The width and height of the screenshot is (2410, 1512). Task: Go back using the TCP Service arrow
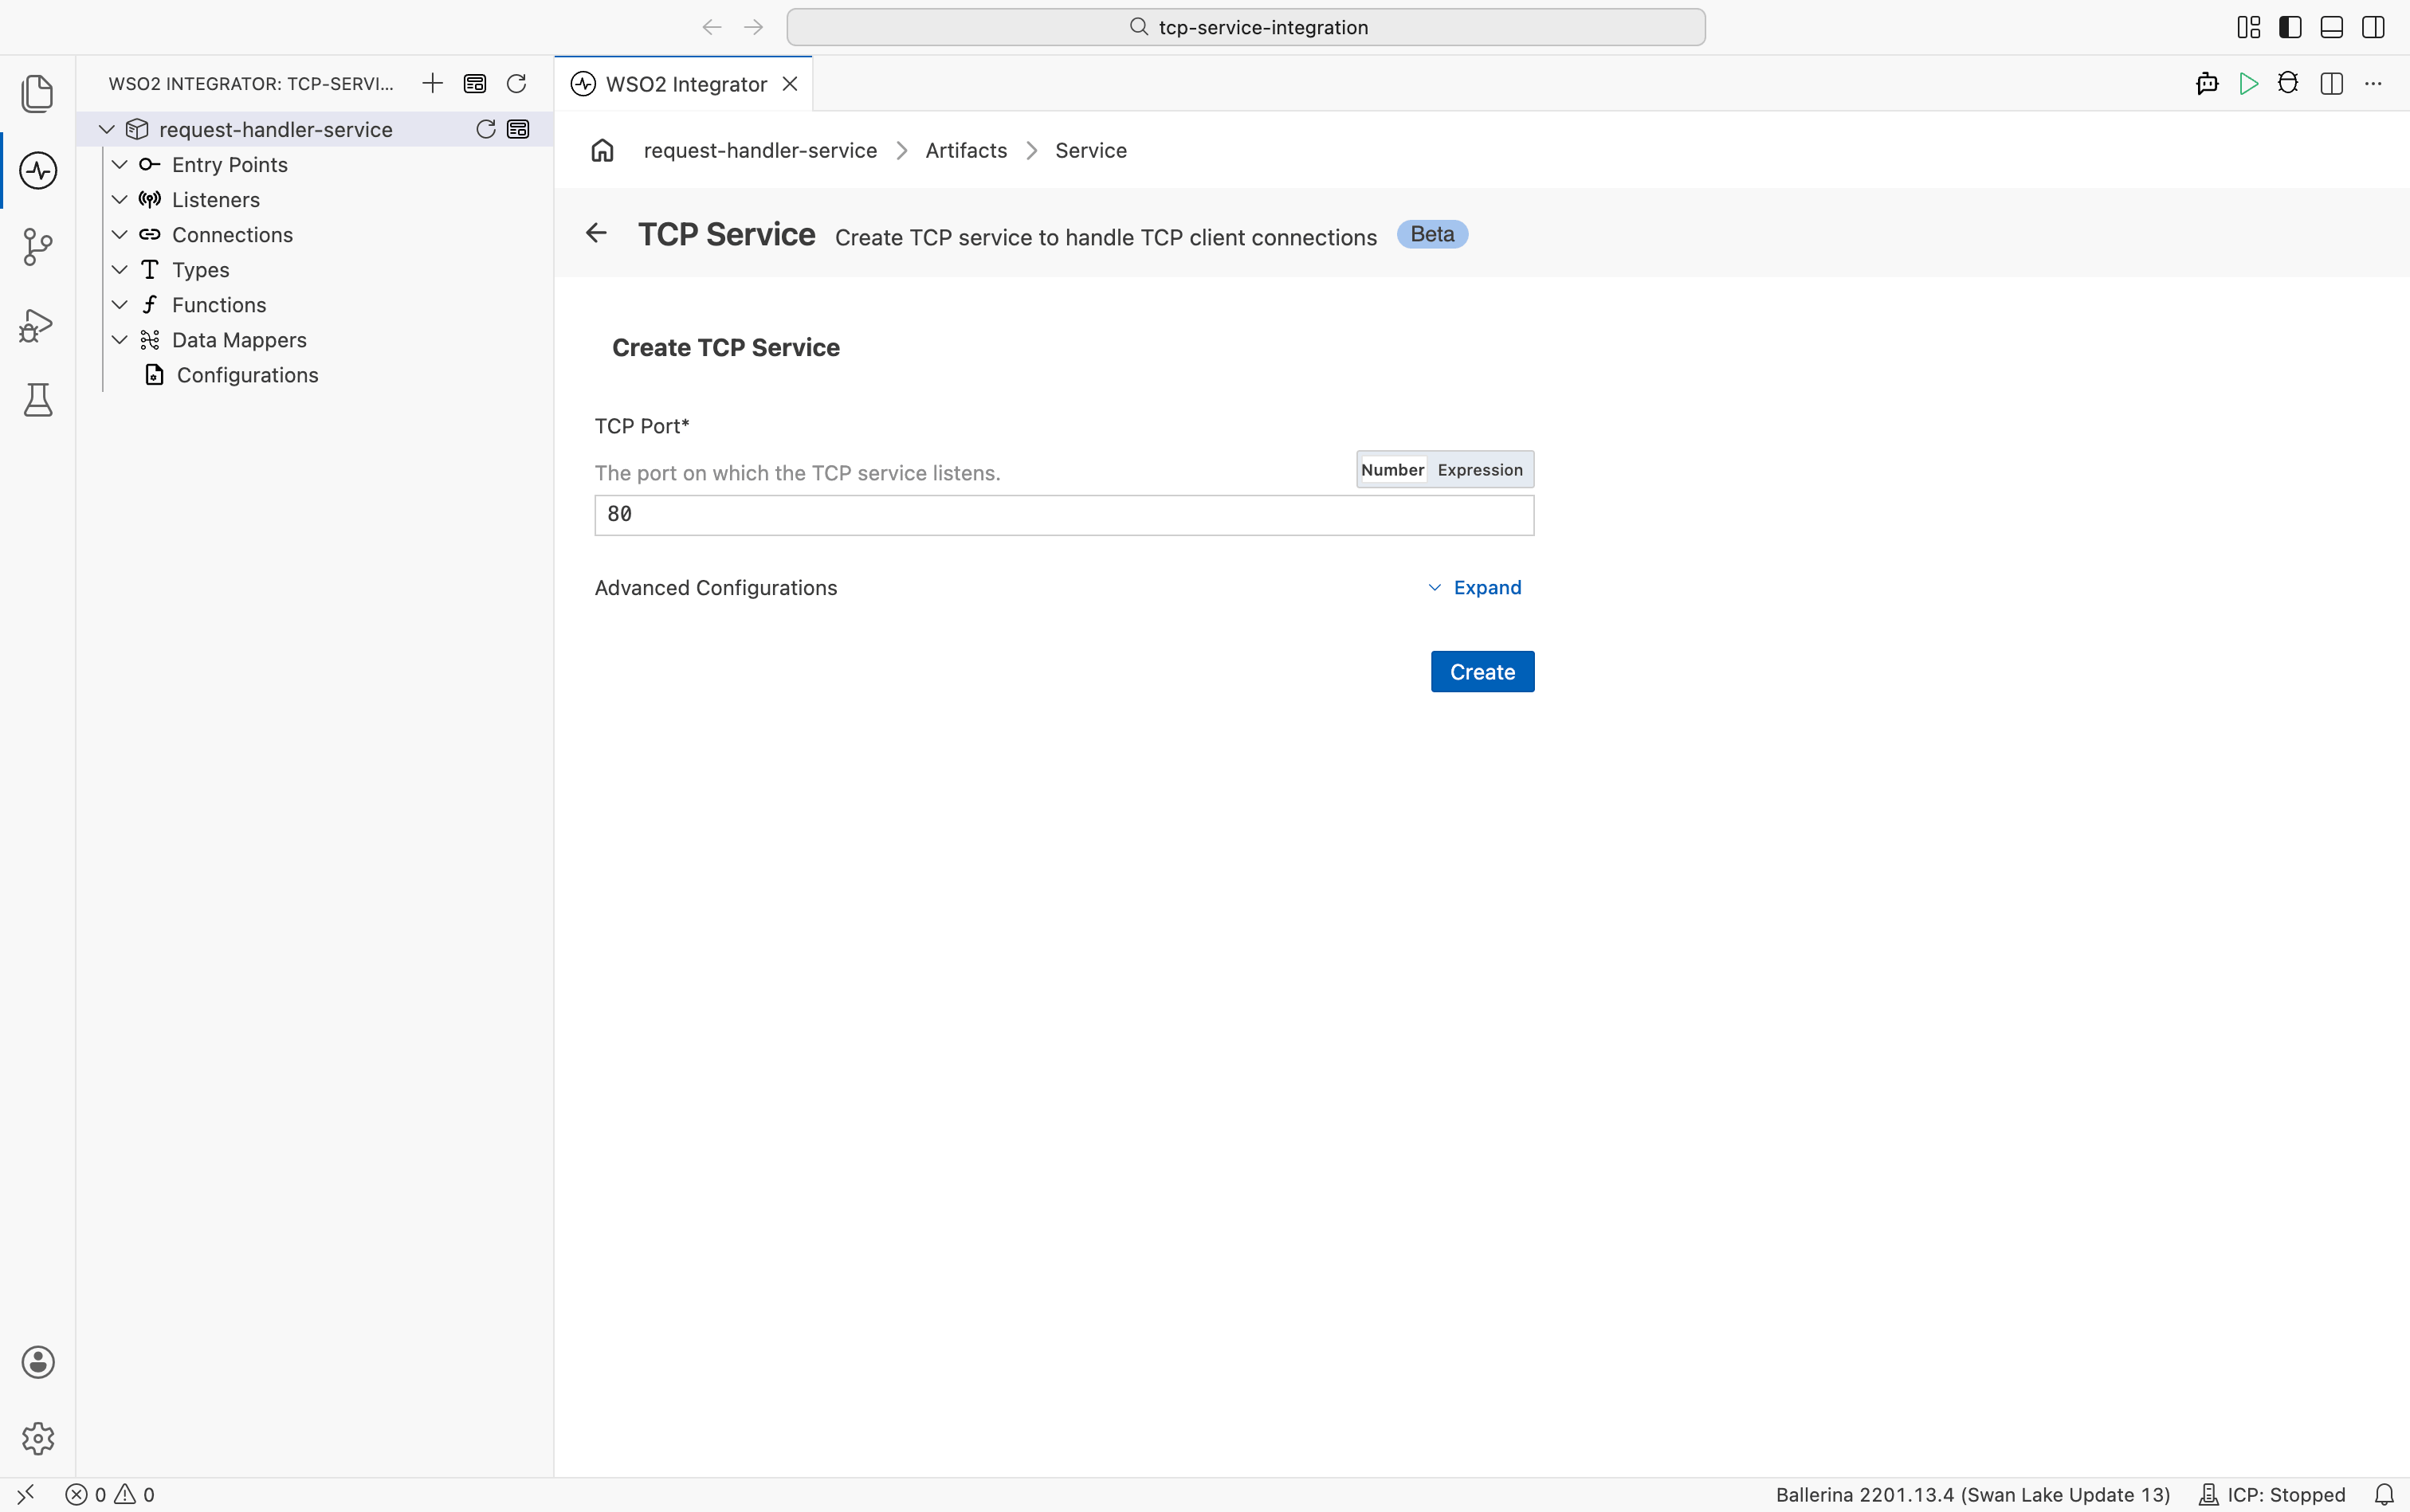(x=596, y=233)
